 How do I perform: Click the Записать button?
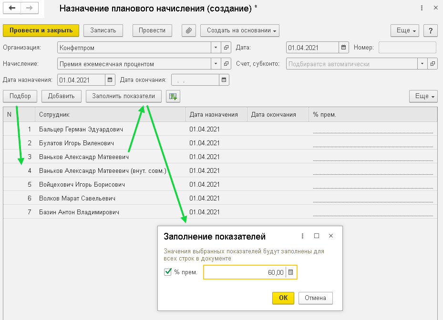(103, 30)
